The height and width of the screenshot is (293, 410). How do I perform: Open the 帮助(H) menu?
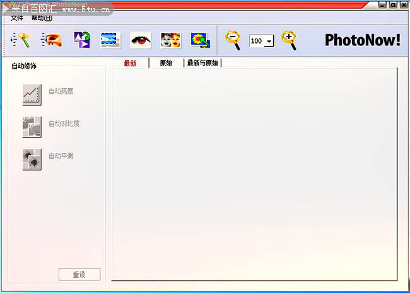pyautogui.click(x=42, y=18)
